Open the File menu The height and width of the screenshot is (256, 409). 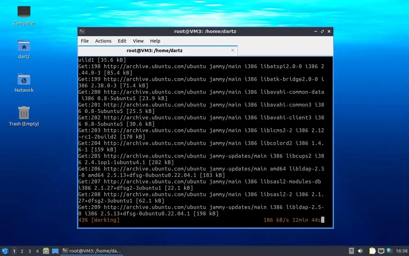pos(85,41)
